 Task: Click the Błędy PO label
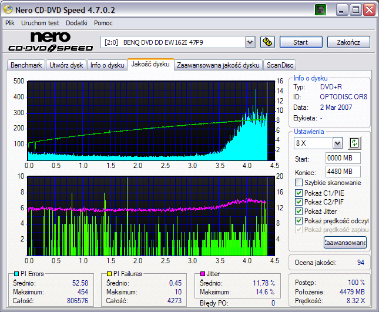[214, 303]
